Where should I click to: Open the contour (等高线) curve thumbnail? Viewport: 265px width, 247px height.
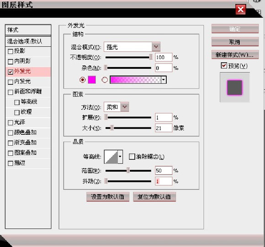[x=111, y=157]
